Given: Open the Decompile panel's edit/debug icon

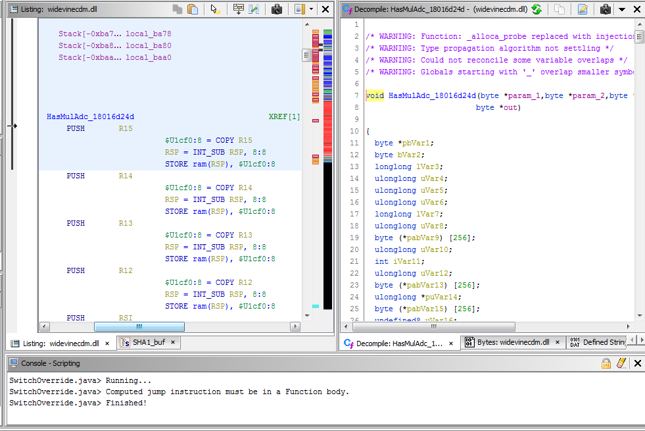Looking at the screenshot, I should [x=582, y=9].
